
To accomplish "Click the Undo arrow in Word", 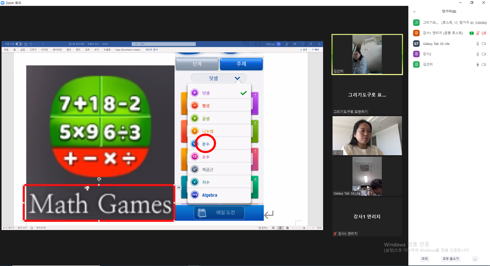I will [x=31, y=44].
